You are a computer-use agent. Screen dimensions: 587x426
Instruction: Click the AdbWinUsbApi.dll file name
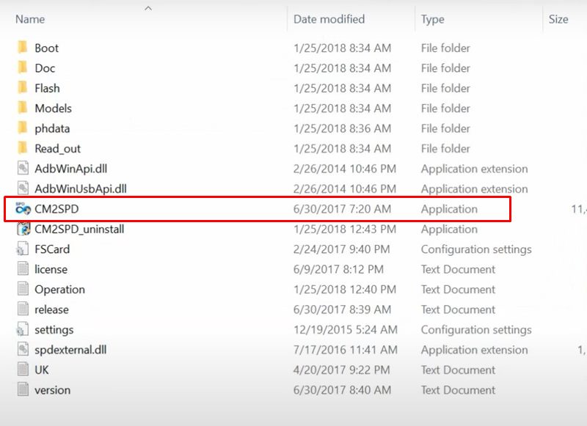coord(80,189)
